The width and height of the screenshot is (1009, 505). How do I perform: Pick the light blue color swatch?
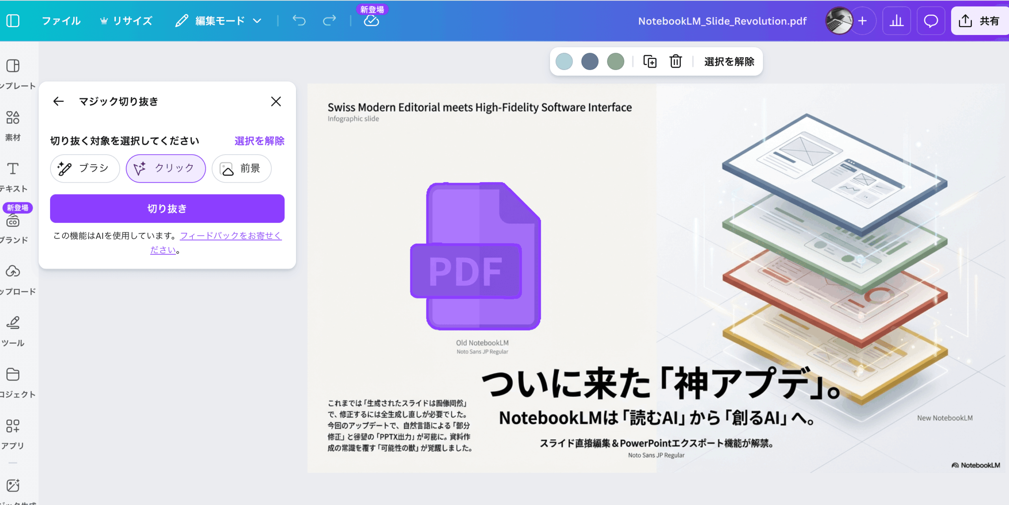(564, 61)
